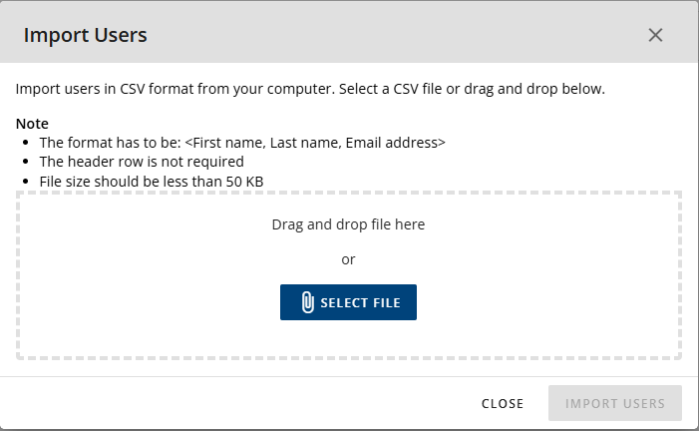This screenshot has width=699, height=431.
Task: Click the IMPORT USERS button
Action: coord(614,403)
